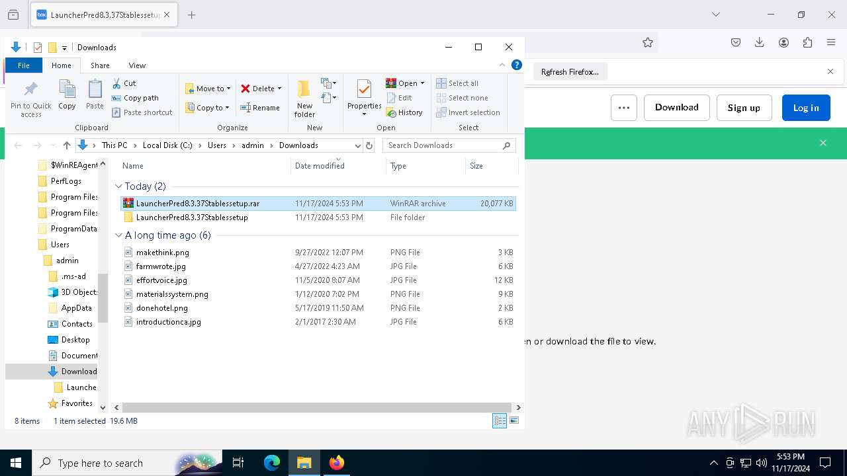The height and width of the screenshot is (476, 847).
Task: Click Invert selection in ribbon
Action: tap(468, 112)
